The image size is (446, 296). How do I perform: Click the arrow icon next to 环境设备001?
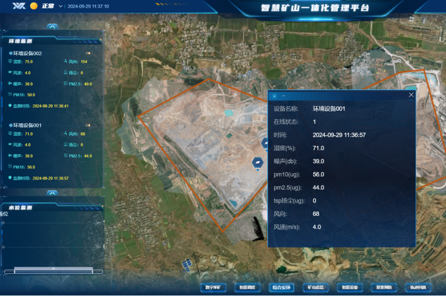pyautogui.click(x=88, y=125)
